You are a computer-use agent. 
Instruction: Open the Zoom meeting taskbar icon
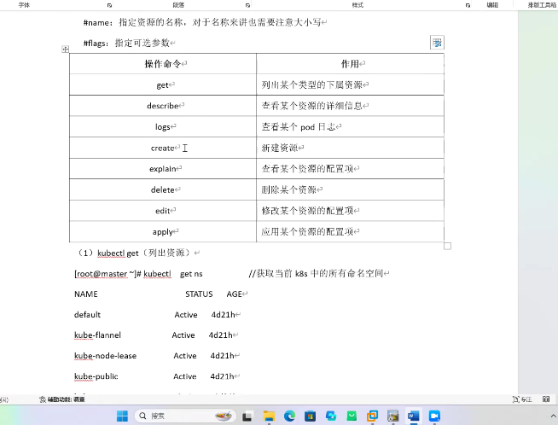tap(434, 416)
